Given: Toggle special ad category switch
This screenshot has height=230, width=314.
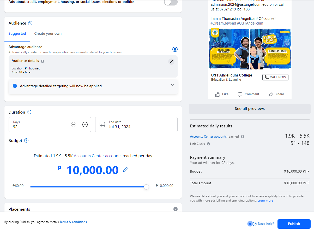Looking at the screenshot, I should (171, 2).
